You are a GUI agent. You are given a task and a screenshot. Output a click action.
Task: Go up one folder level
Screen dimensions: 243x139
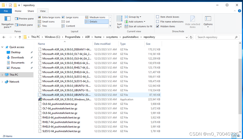tap(20, 37)
